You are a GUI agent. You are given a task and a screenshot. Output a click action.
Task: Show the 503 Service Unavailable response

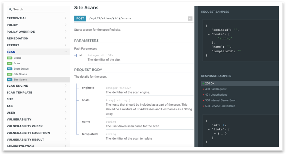tap(220, 106)
